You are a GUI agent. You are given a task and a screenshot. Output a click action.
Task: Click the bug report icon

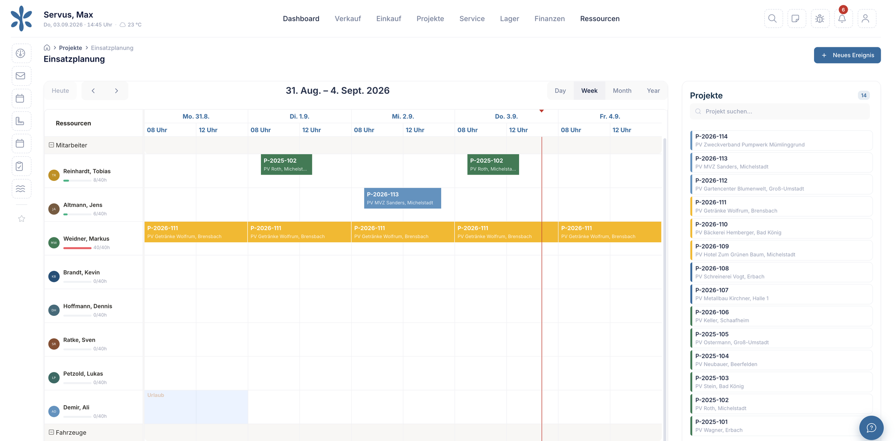point(820,19)
